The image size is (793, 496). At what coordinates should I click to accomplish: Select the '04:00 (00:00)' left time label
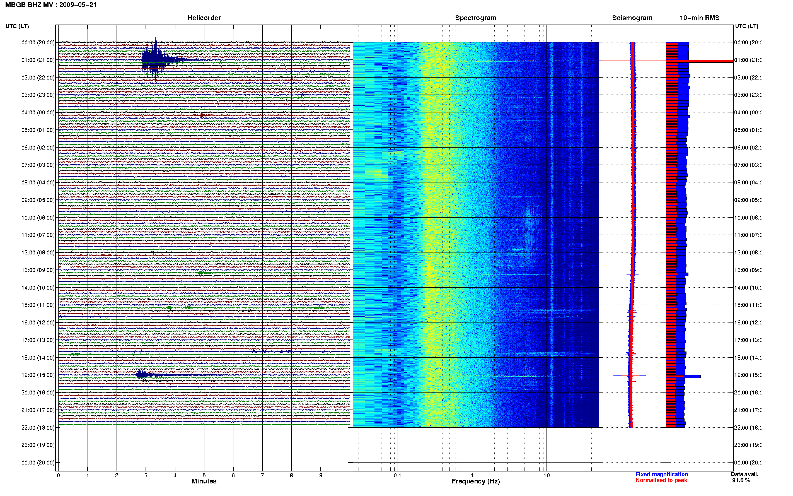click(38, 112)
